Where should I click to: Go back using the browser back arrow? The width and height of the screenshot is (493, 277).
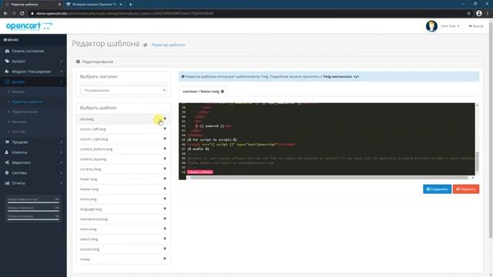5,14
